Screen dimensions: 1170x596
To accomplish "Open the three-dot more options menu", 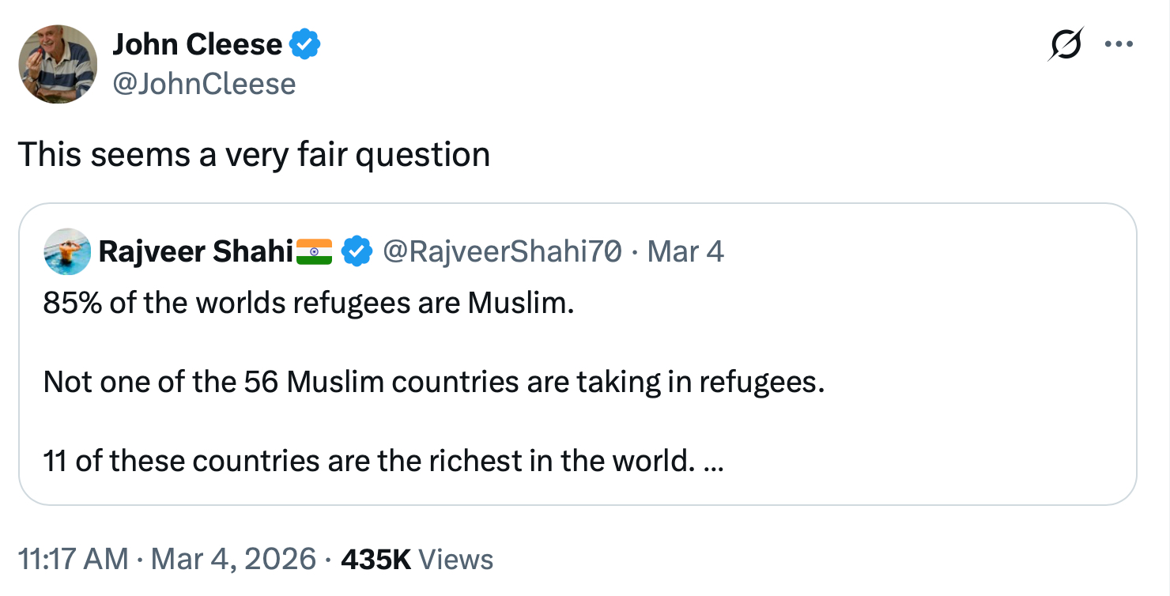I will [1119, 45].
